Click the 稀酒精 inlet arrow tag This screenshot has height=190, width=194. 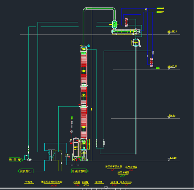[x=16, y=160]
